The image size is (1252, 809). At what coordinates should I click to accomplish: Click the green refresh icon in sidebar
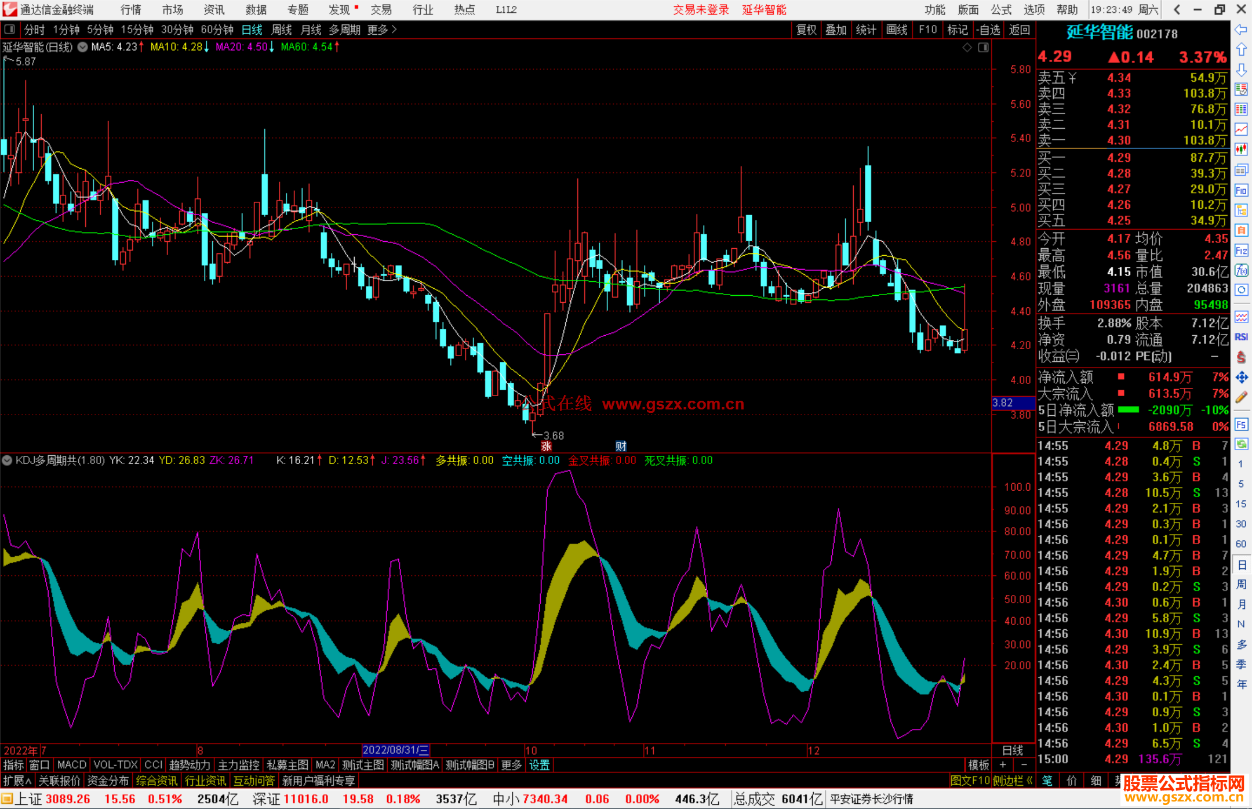(1241, 444)
